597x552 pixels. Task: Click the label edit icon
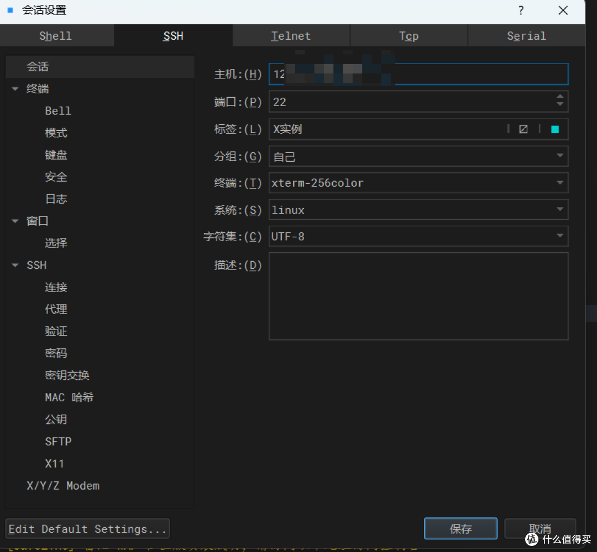pyautogui.click(x=523, y=129)
